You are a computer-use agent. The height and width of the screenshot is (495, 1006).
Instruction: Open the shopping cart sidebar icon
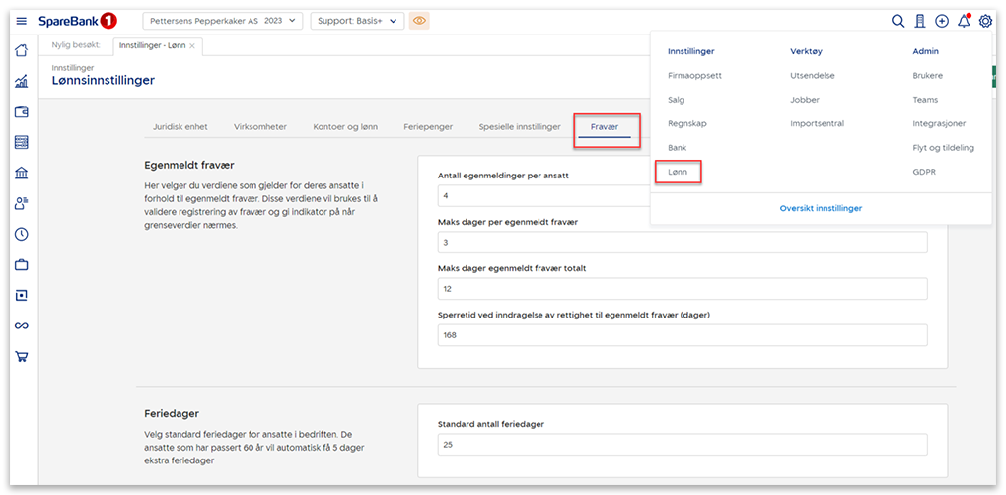click(21, 357)
